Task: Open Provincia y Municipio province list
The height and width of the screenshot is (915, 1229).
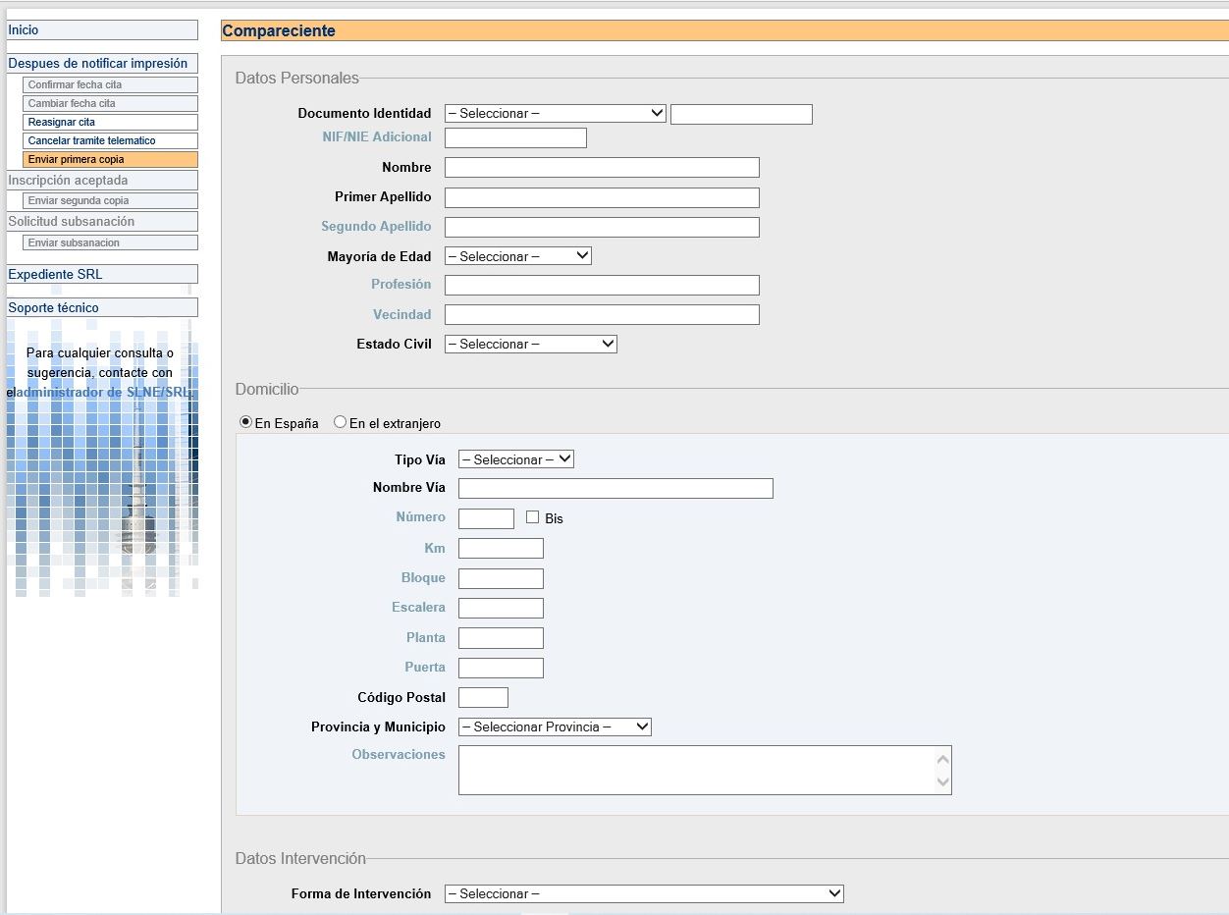Action: (x=555, y=727)
